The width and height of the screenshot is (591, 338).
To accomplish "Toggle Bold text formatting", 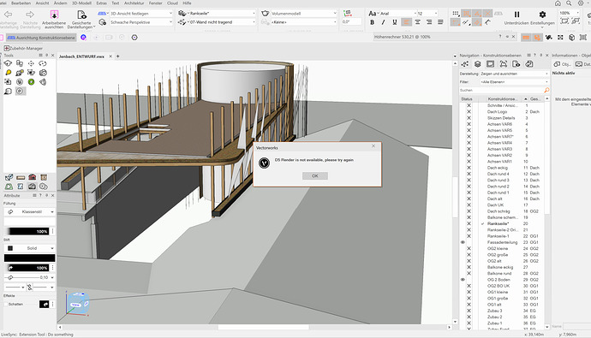I will (x=372, y=22).
